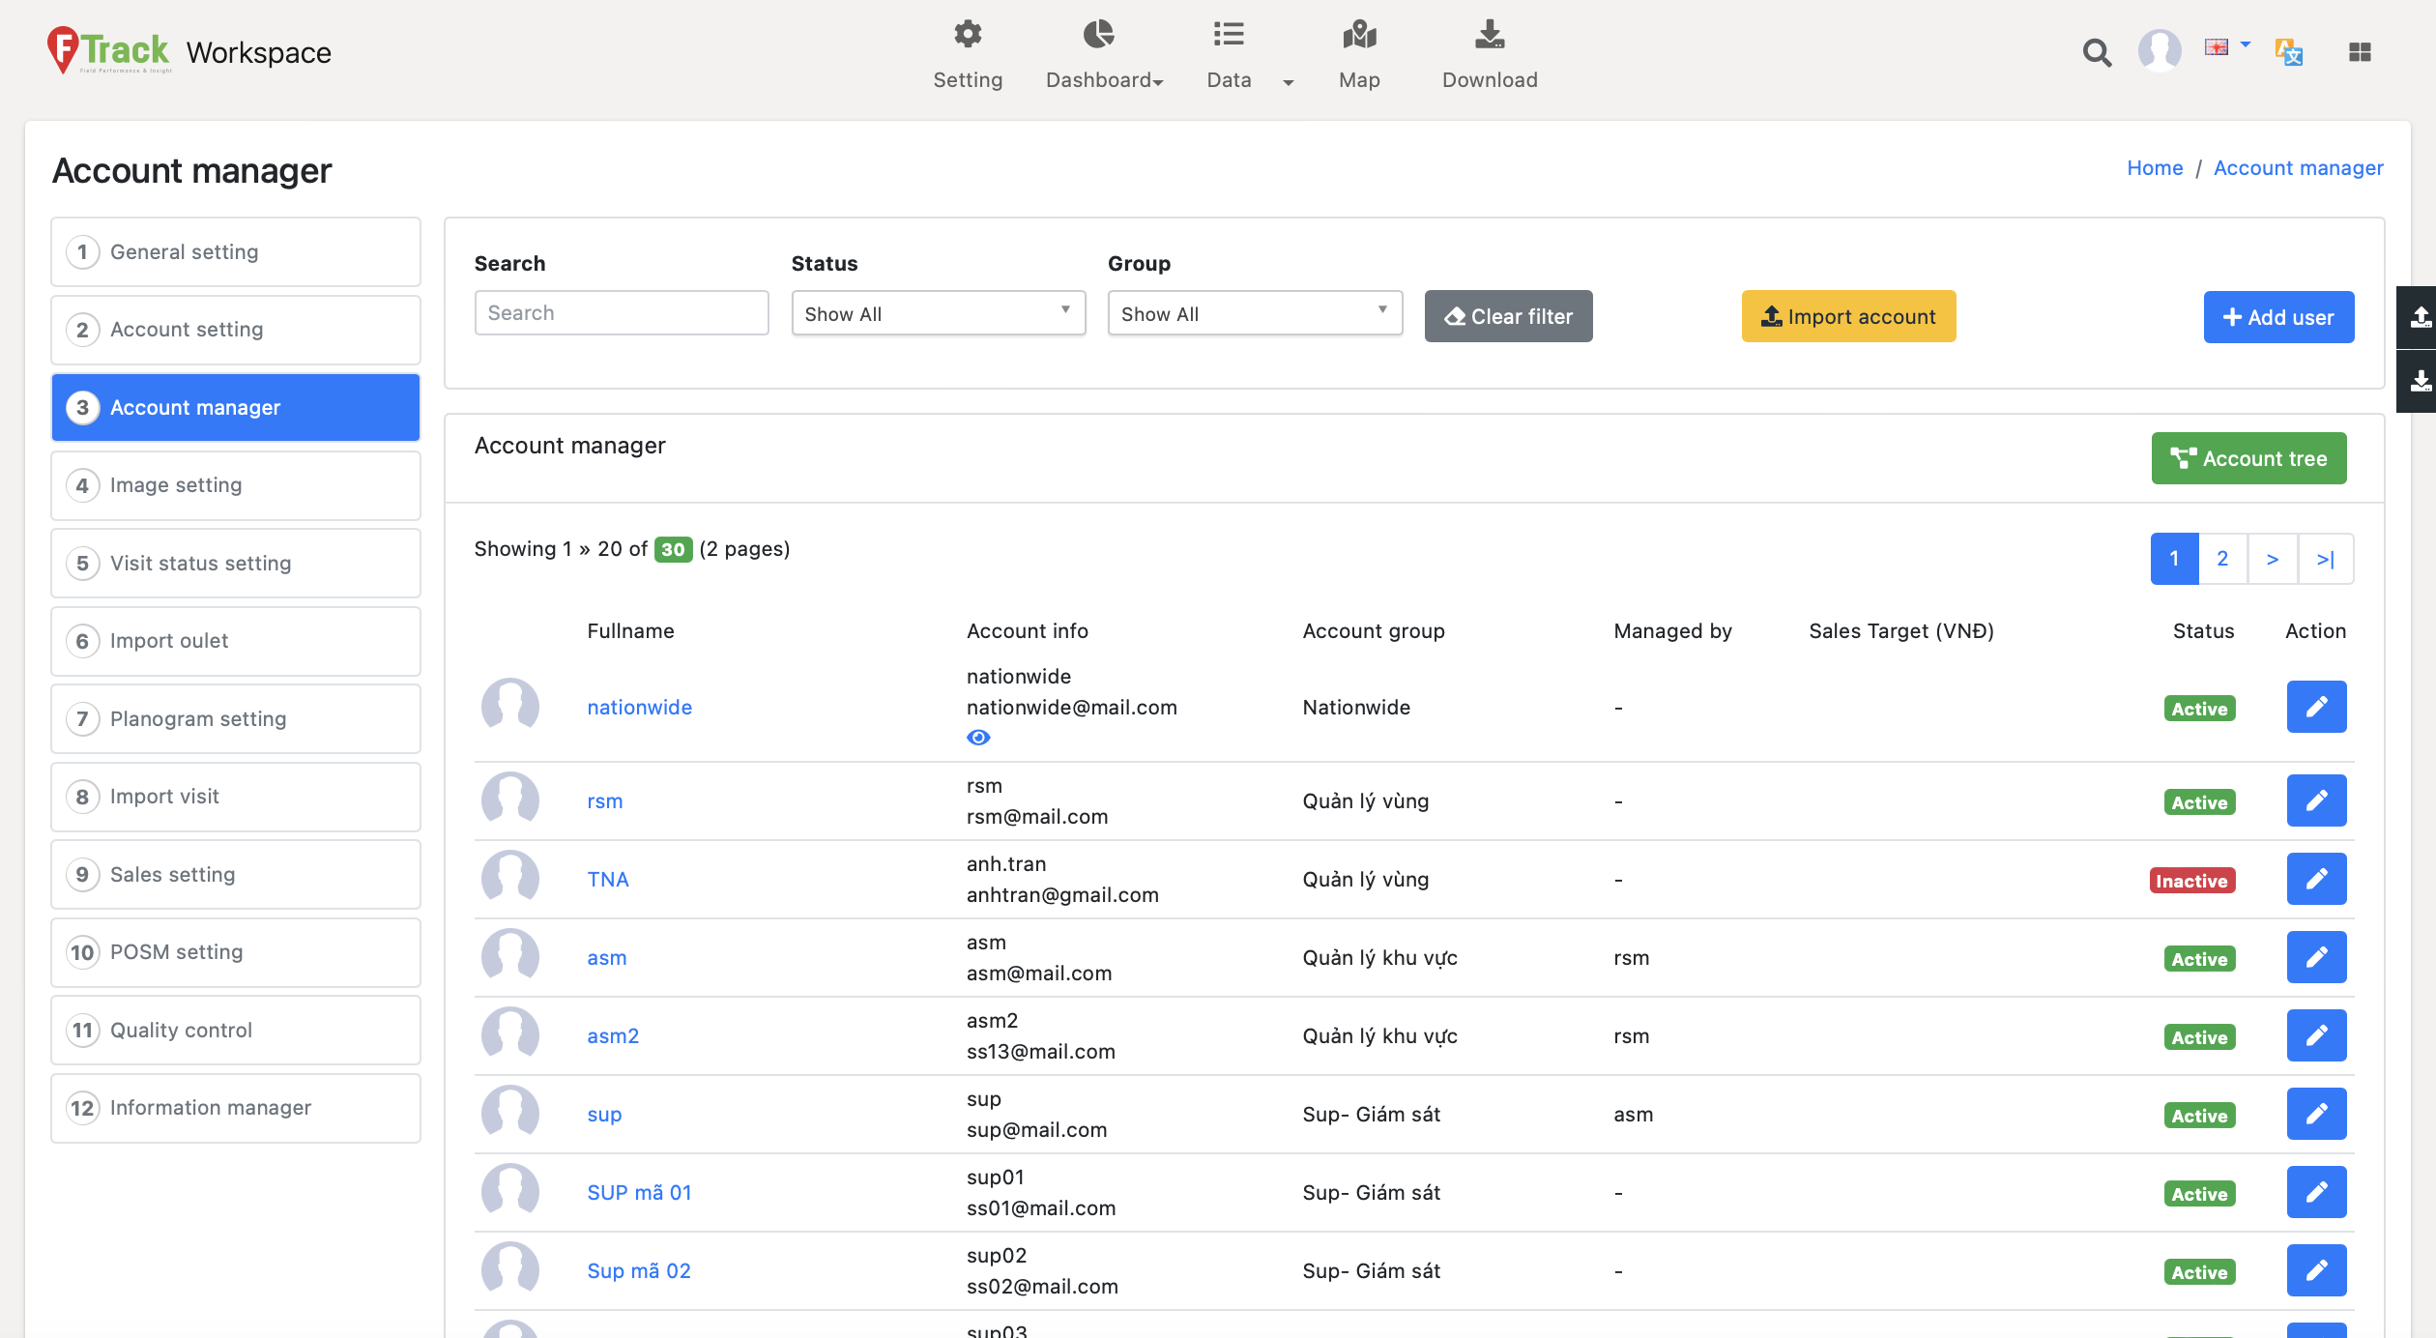Go to page 2 of the account list
This screenshot has width=2436, height=1338.
(2222, 559)
